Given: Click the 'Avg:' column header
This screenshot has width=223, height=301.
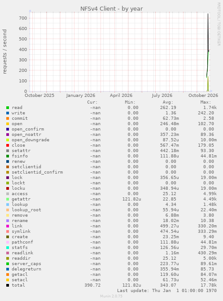Looking at the screenshot, I should [168, 102].
